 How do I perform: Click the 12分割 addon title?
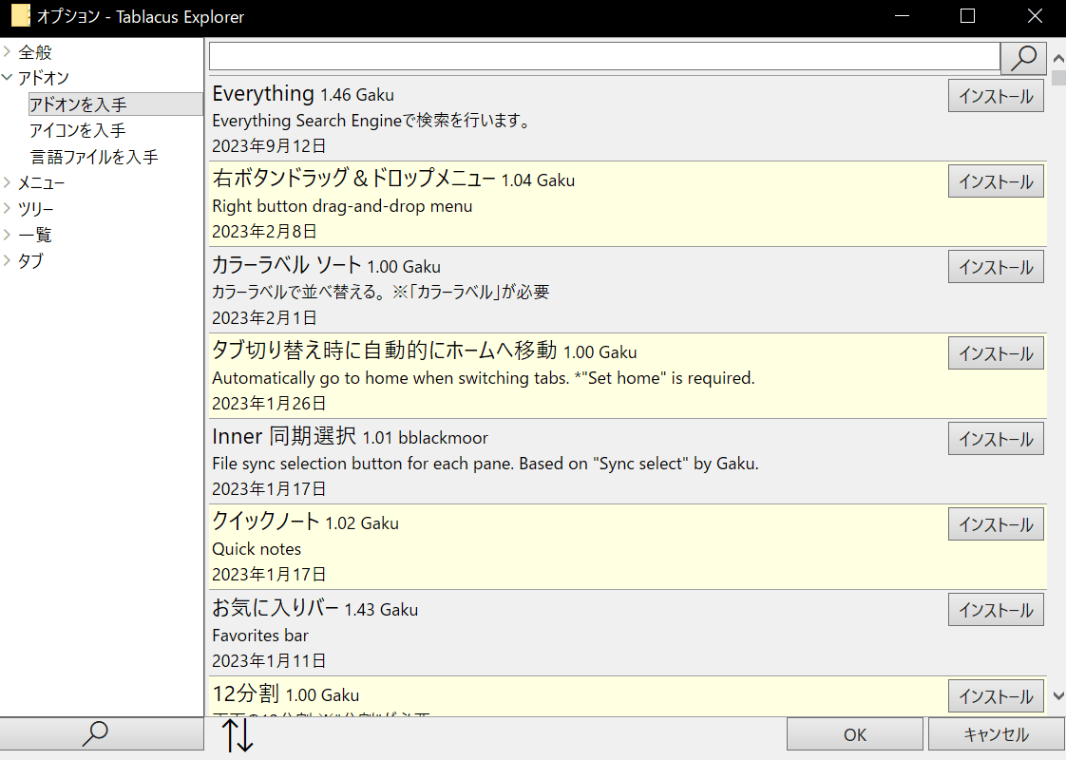(x=245, y=693)
